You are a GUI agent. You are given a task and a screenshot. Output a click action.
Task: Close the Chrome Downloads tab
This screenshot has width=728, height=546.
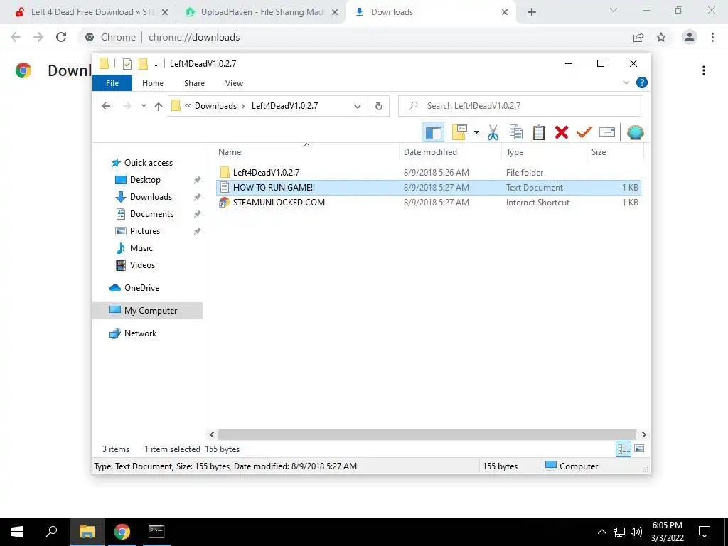click(505, 12)
